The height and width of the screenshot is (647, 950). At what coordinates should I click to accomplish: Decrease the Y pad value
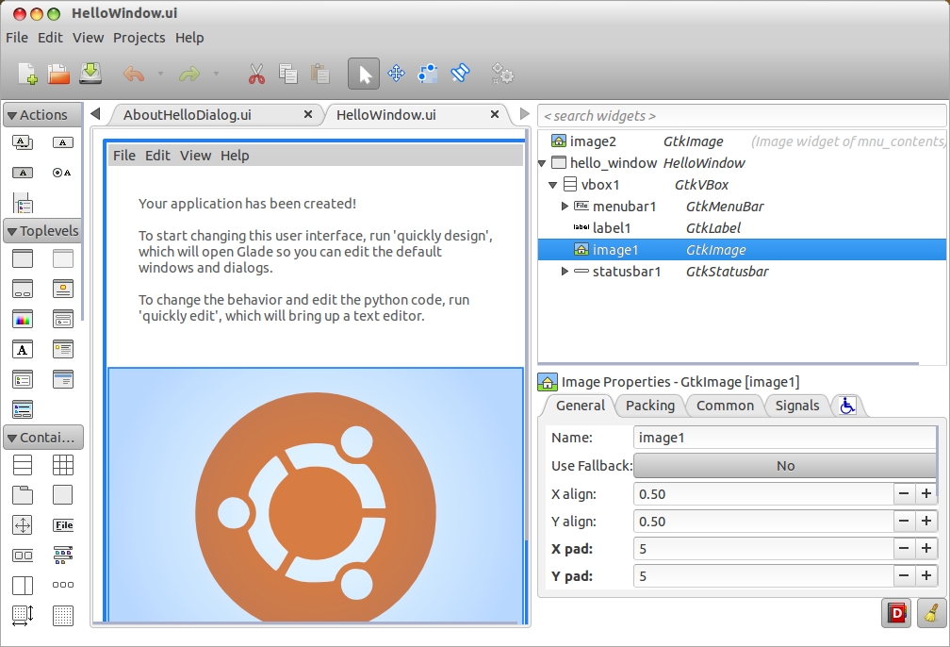click(903, 575)
